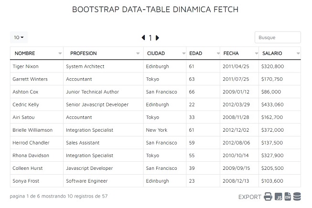Select Sonya Frost's salary $103,600
312x208 pixels.
[x=272, y=181]
